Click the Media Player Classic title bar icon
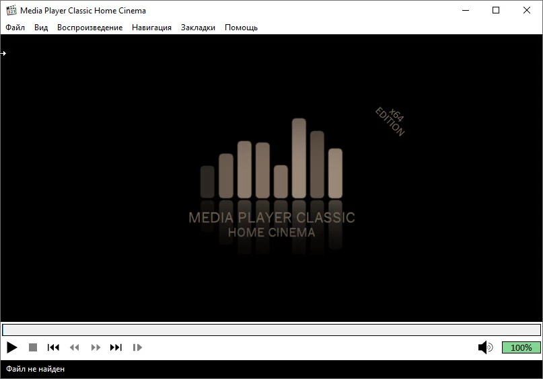The width and height of the screenshot is (543, 379). pos(11,10)
